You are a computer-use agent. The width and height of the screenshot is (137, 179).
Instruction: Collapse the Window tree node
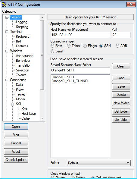[7, 51]
